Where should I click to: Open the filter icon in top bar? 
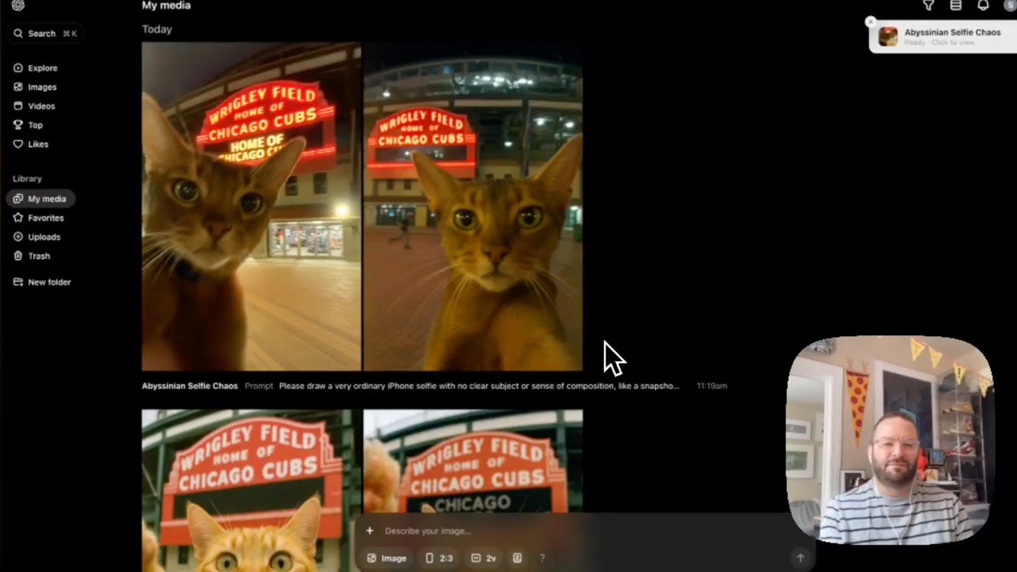coord(928,5)
